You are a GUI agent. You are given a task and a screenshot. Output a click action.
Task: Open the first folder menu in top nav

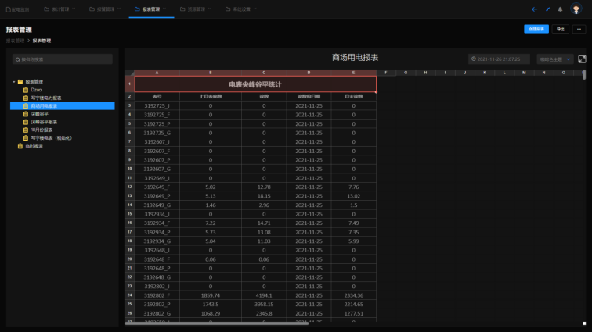tap(60, 9)
